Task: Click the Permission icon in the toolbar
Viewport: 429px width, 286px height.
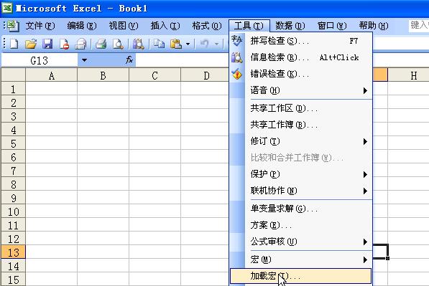Action: click(x=65, y=44)
